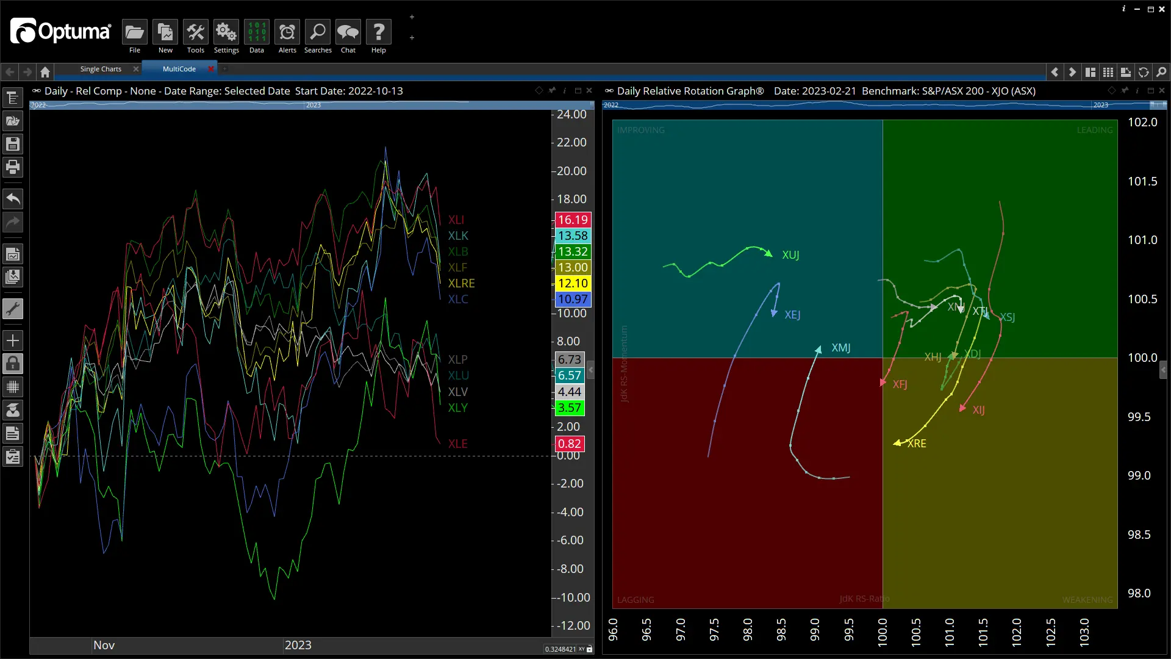Select the wrench tool in left sidebar
The width and height of the screenshot is (1171, 659).
pos(13,309)
